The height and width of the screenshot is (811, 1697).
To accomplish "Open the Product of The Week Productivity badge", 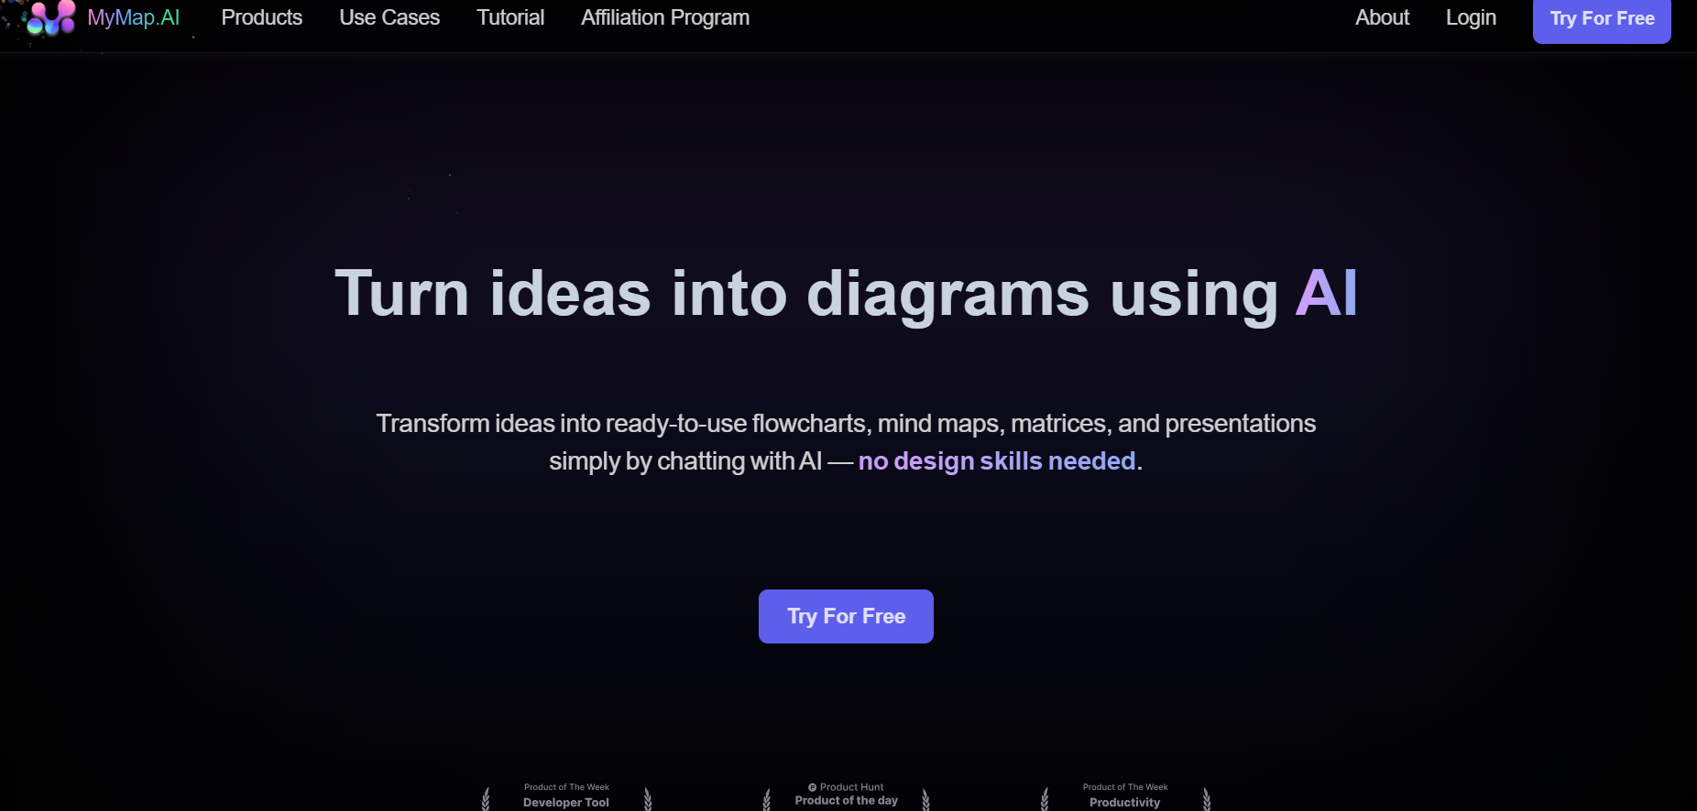I will tap(1125, 795).
